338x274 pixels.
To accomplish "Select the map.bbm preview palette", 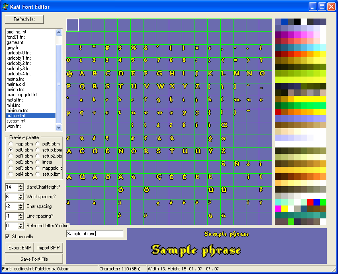I will click(x=11, y=144).
